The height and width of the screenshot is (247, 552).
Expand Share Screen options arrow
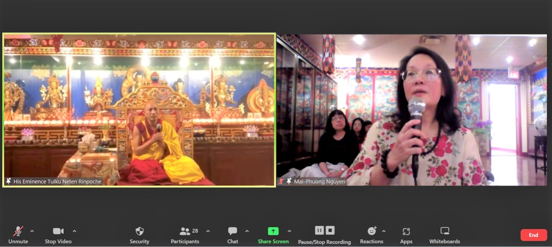pos(289,231)
